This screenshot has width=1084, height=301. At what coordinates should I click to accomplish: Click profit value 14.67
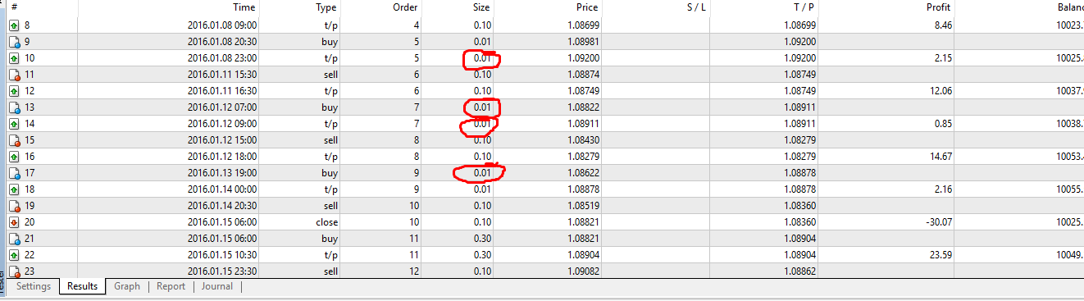tap(941, 157)
